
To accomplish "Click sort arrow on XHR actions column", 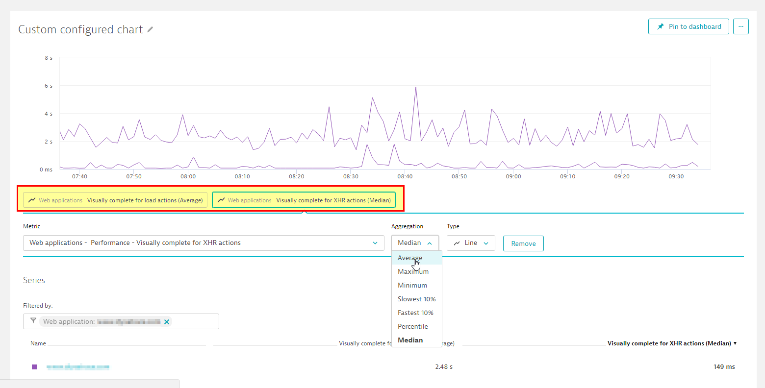I will 735,343.
